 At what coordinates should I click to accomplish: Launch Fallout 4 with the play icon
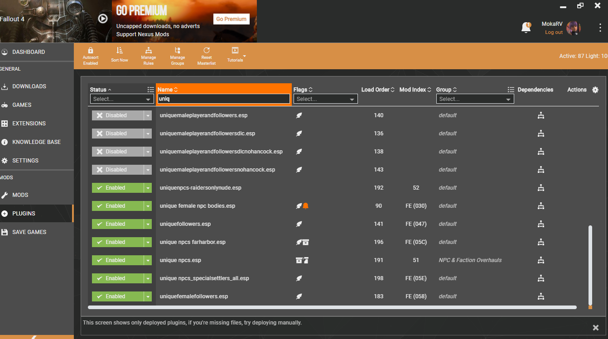point(103,19)
